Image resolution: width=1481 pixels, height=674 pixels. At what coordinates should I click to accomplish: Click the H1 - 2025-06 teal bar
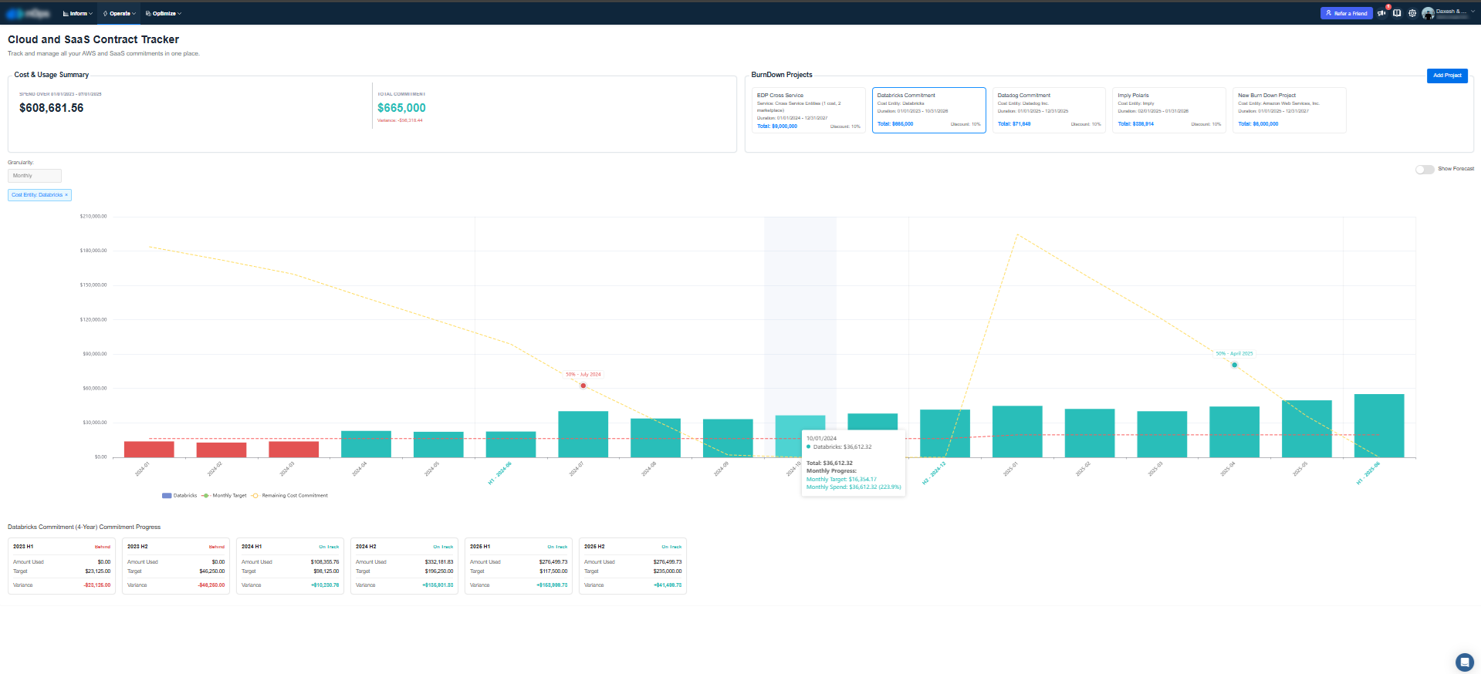(x=1379, y=426)
